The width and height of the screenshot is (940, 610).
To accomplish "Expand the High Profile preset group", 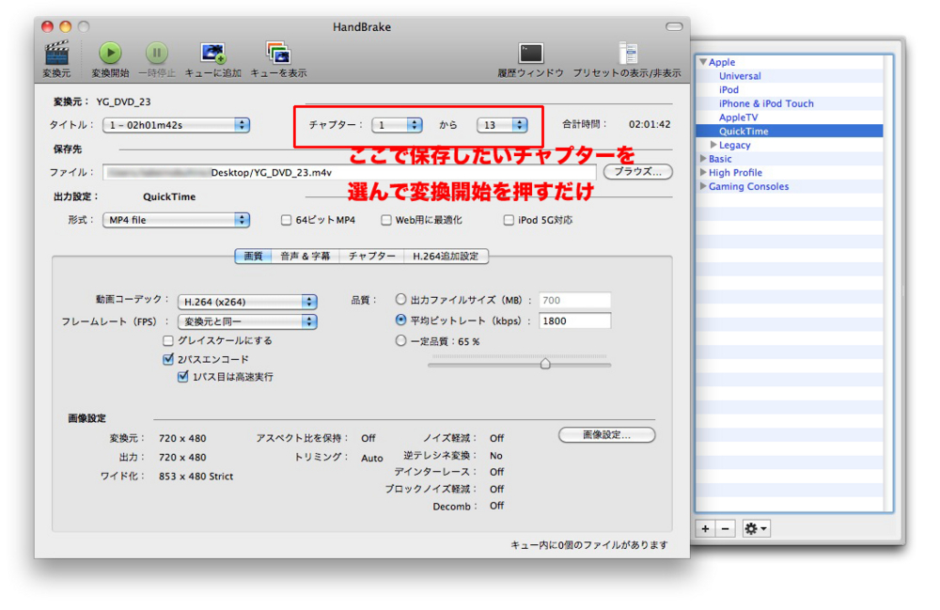I will click(703, 172).
